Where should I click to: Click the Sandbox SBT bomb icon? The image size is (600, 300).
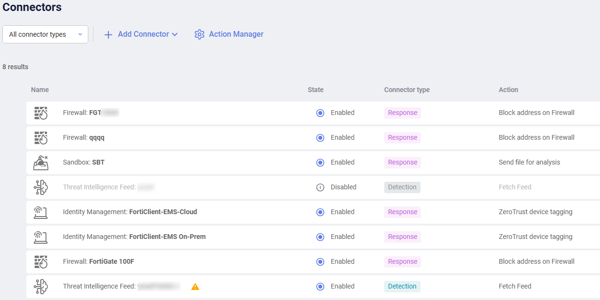pos(41,163)
